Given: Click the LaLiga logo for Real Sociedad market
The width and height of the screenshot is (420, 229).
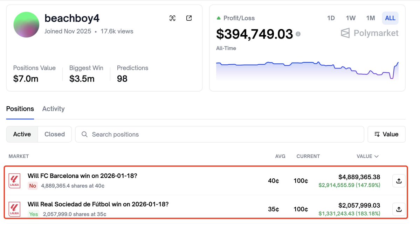Looking at the screenshot, I should coord(14,209).
